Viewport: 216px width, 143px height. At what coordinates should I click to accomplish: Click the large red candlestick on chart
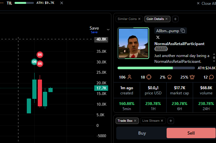[40, 93]
